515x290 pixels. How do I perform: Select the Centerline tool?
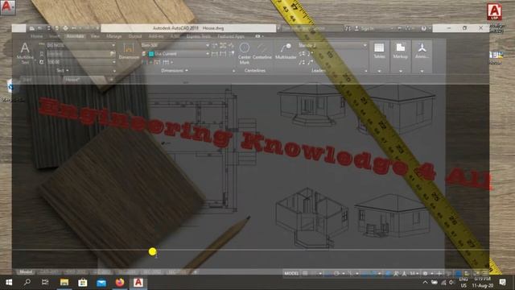point(262,52)
